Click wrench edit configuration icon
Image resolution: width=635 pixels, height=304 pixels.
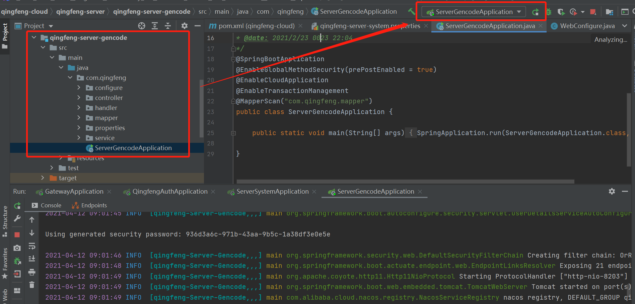[x=17, y=219]
